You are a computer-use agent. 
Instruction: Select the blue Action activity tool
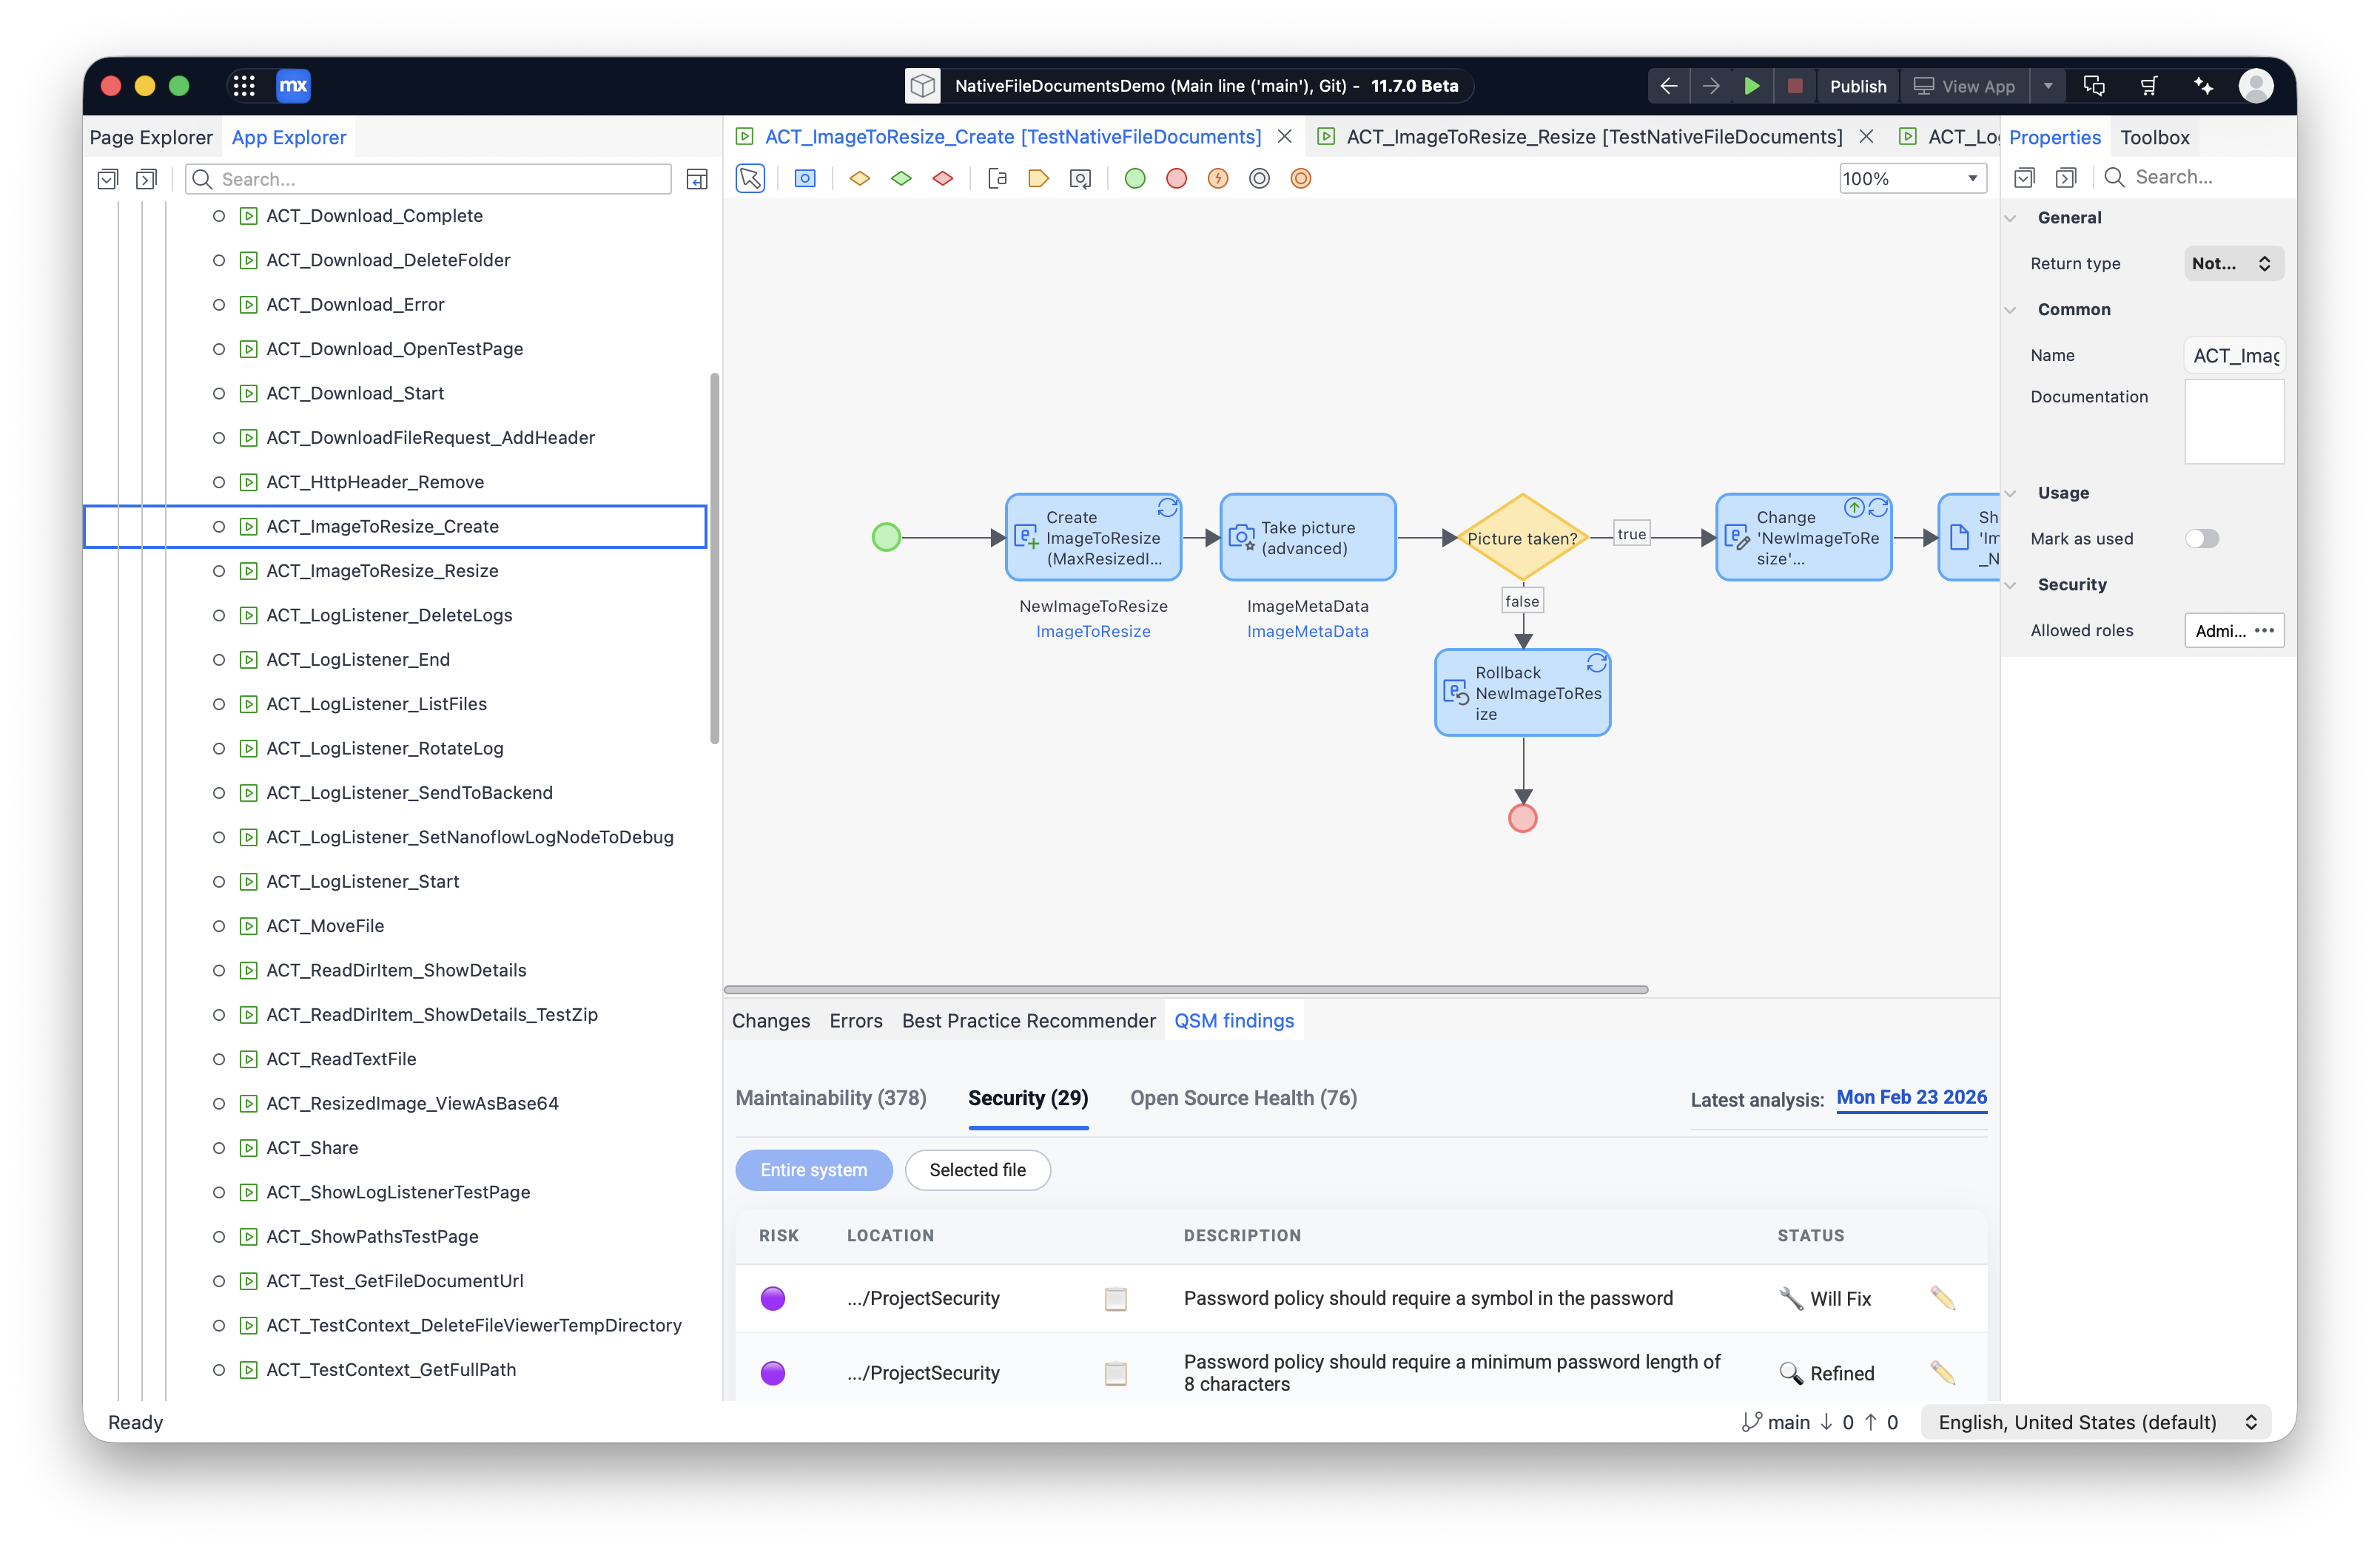coord(805,179)
